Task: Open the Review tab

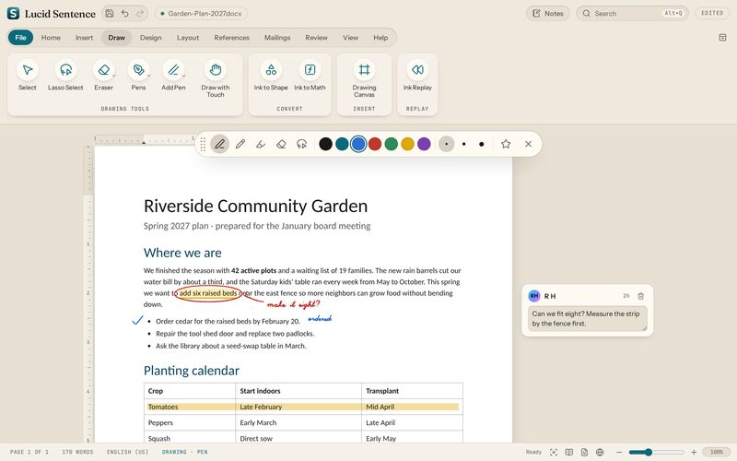Action: tap(316, 38)
